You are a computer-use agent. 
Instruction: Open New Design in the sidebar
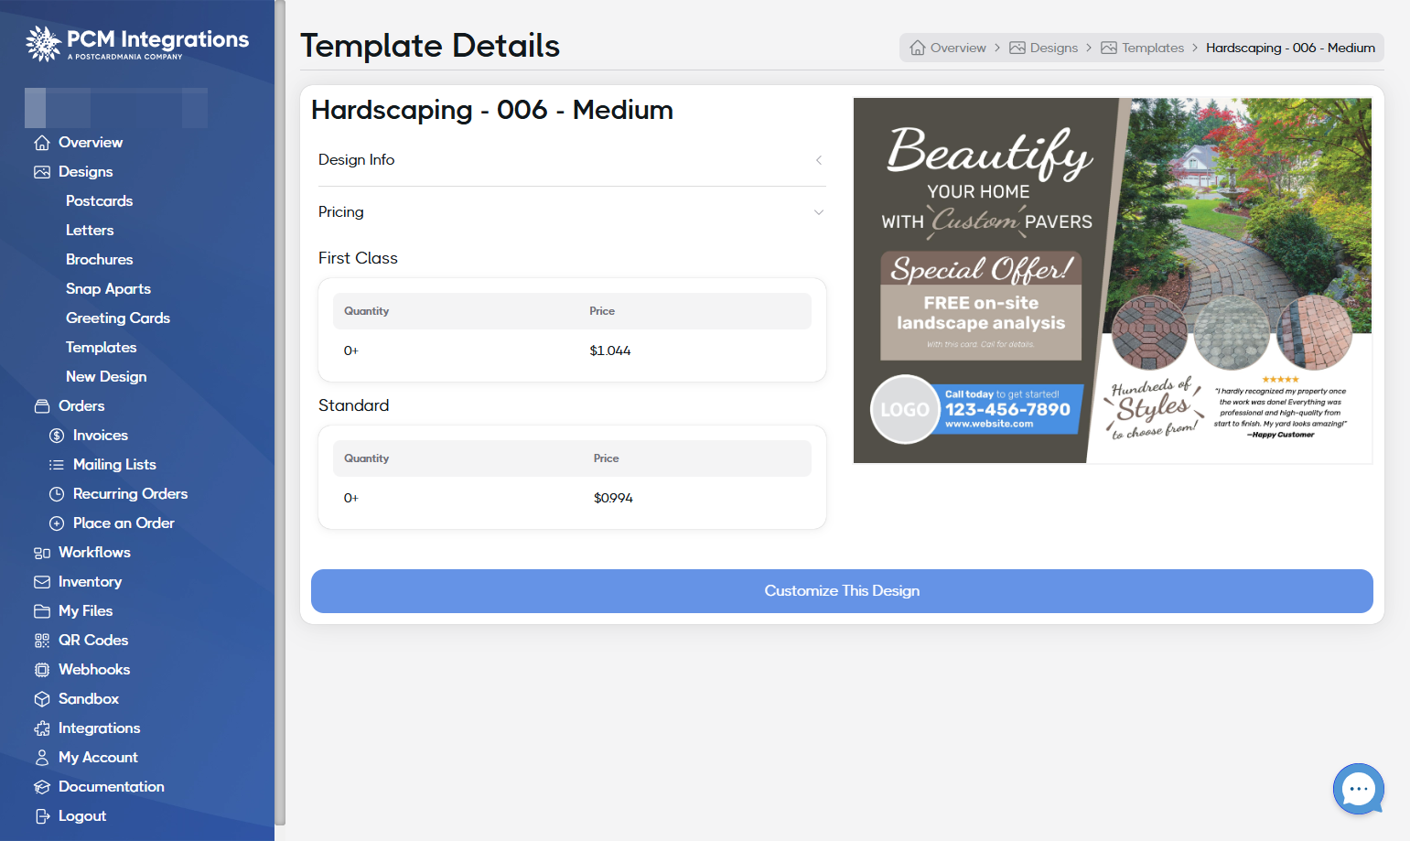106,377
